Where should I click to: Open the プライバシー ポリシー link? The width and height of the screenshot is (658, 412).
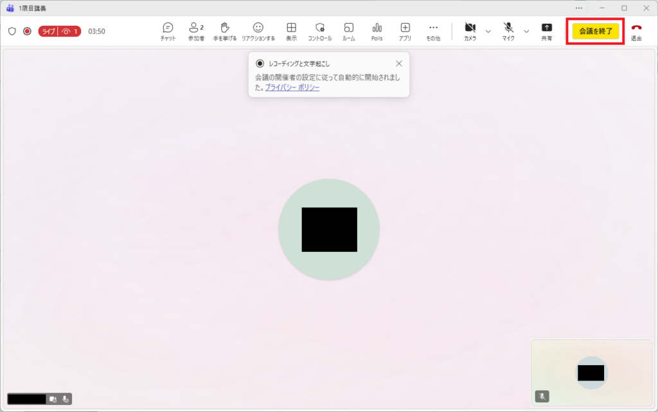tap(292, 87)
